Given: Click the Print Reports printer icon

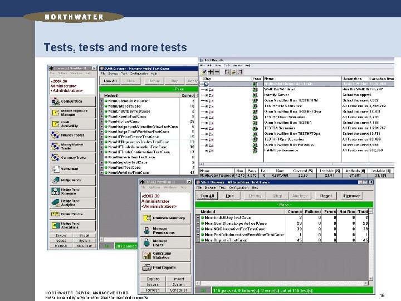Looking at the screenshot, I should pyautogui.click(x=147, y=268).
